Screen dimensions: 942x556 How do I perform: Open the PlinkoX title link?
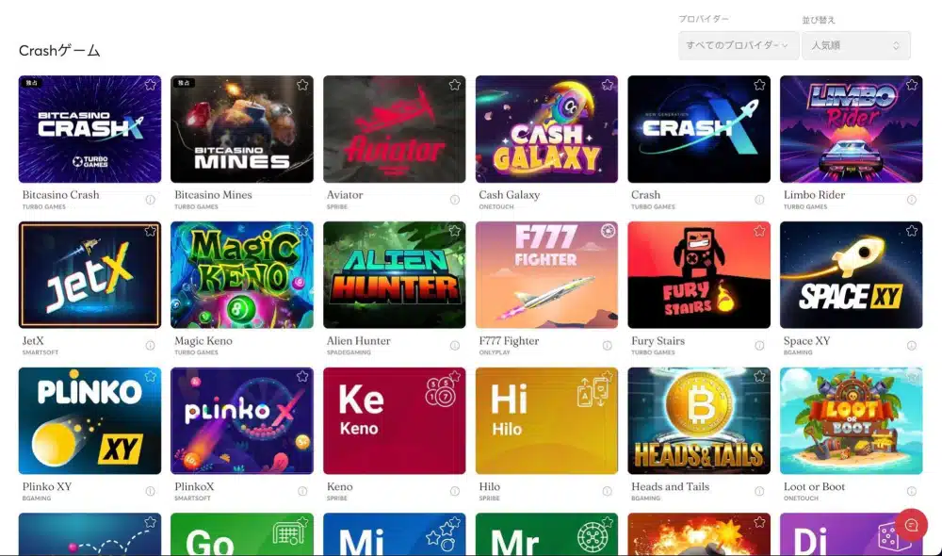194,487
